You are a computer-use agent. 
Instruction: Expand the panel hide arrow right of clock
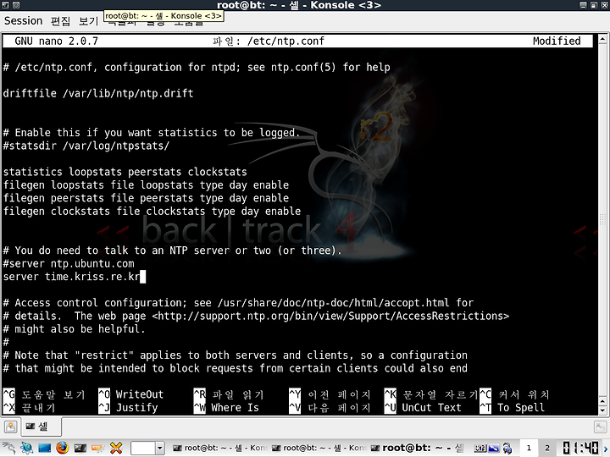coord(605,449)
